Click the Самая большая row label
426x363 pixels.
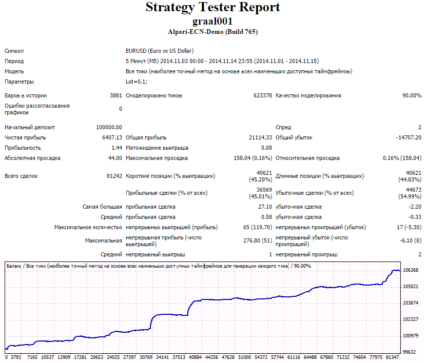coord(102,207)
